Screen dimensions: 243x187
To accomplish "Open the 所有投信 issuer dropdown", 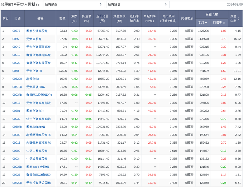I will [138, 4].
